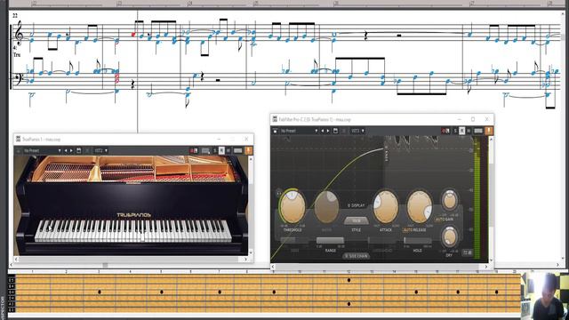Toggle R button in TruePianos toolbar
The height and width of the screenshot is (320, 569).
pyautogui.click(x=221, y=150)
